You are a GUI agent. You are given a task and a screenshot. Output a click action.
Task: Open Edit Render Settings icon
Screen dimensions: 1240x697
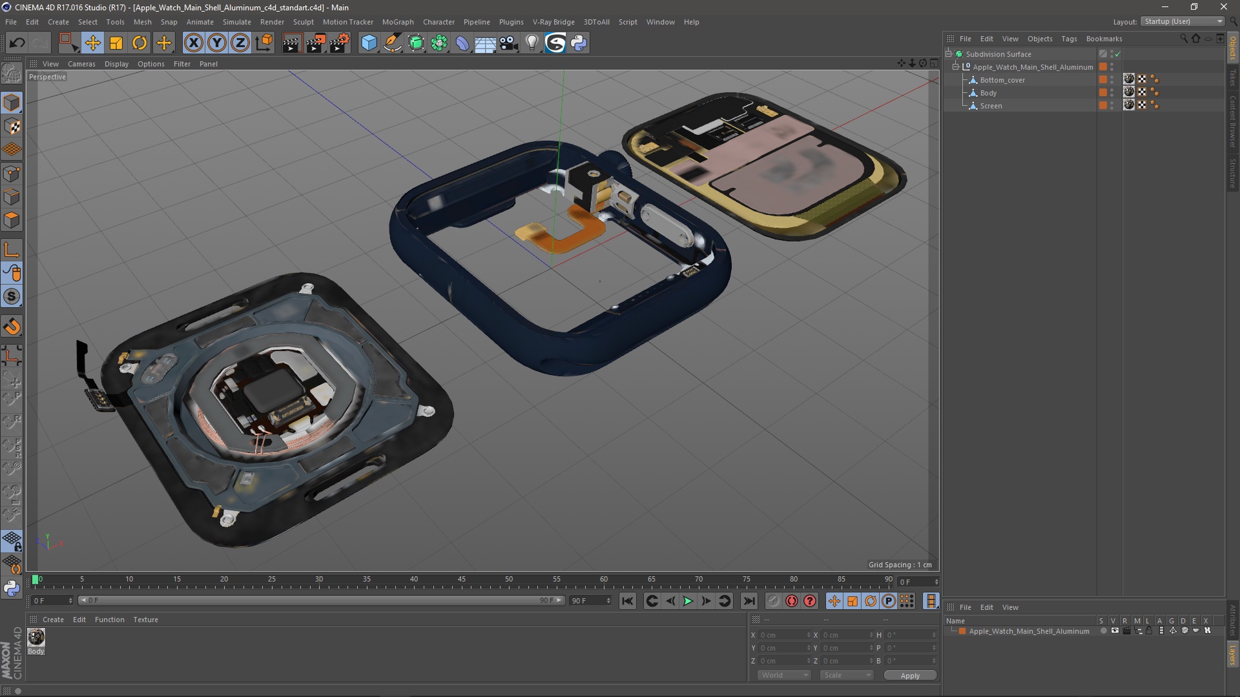(x=340, y=43)
